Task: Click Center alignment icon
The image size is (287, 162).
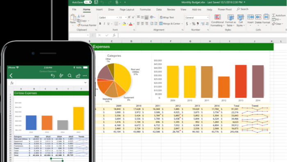Action: (x=142, y=24)
